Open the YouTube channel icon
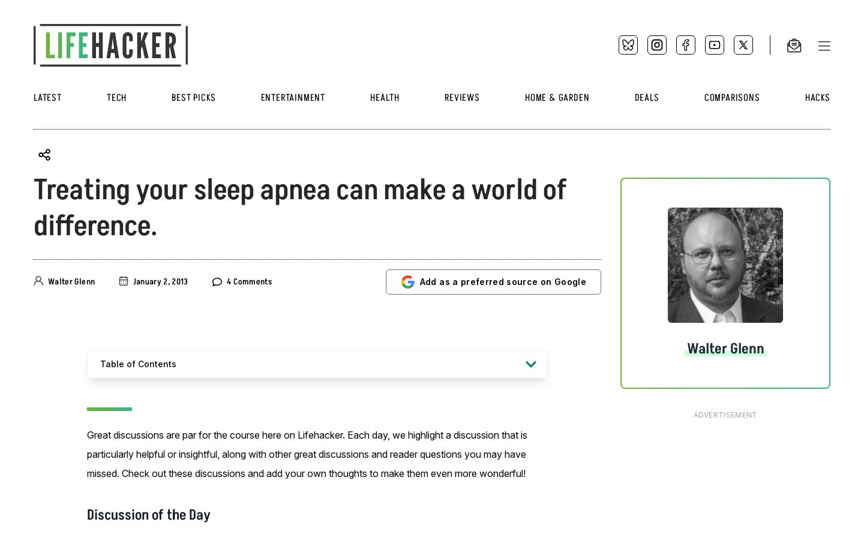864x540 pixels. click(715, 45)
